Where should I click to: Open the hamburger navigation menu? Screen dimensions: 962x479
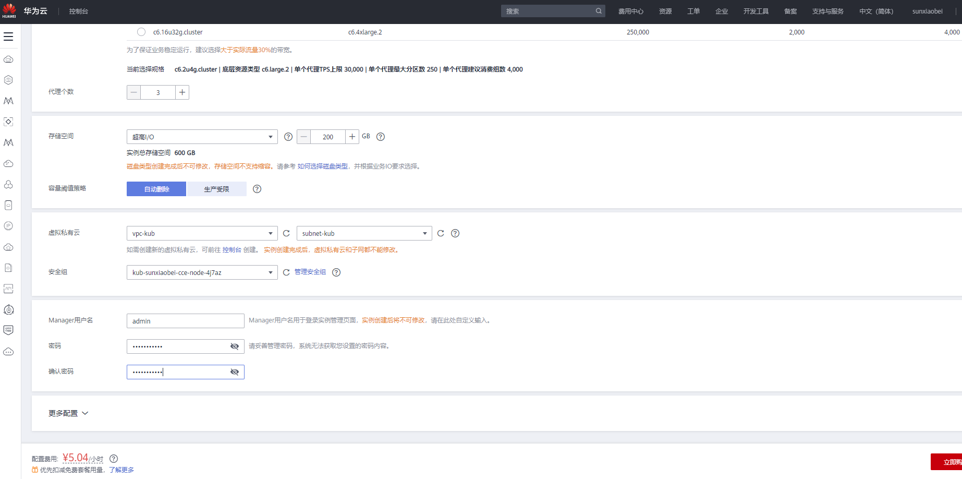(8, 37)
